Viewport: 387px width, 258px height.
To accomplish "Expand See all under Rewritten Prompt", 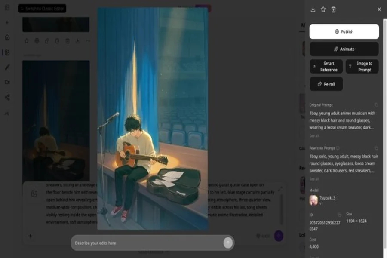I will 314,179.
